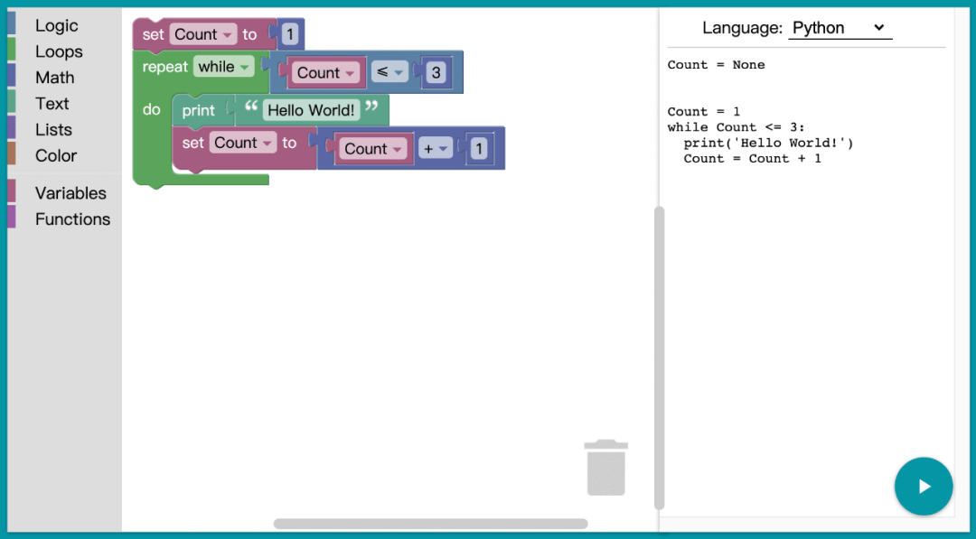Edit number 1 in the addition block

(479, 149)
